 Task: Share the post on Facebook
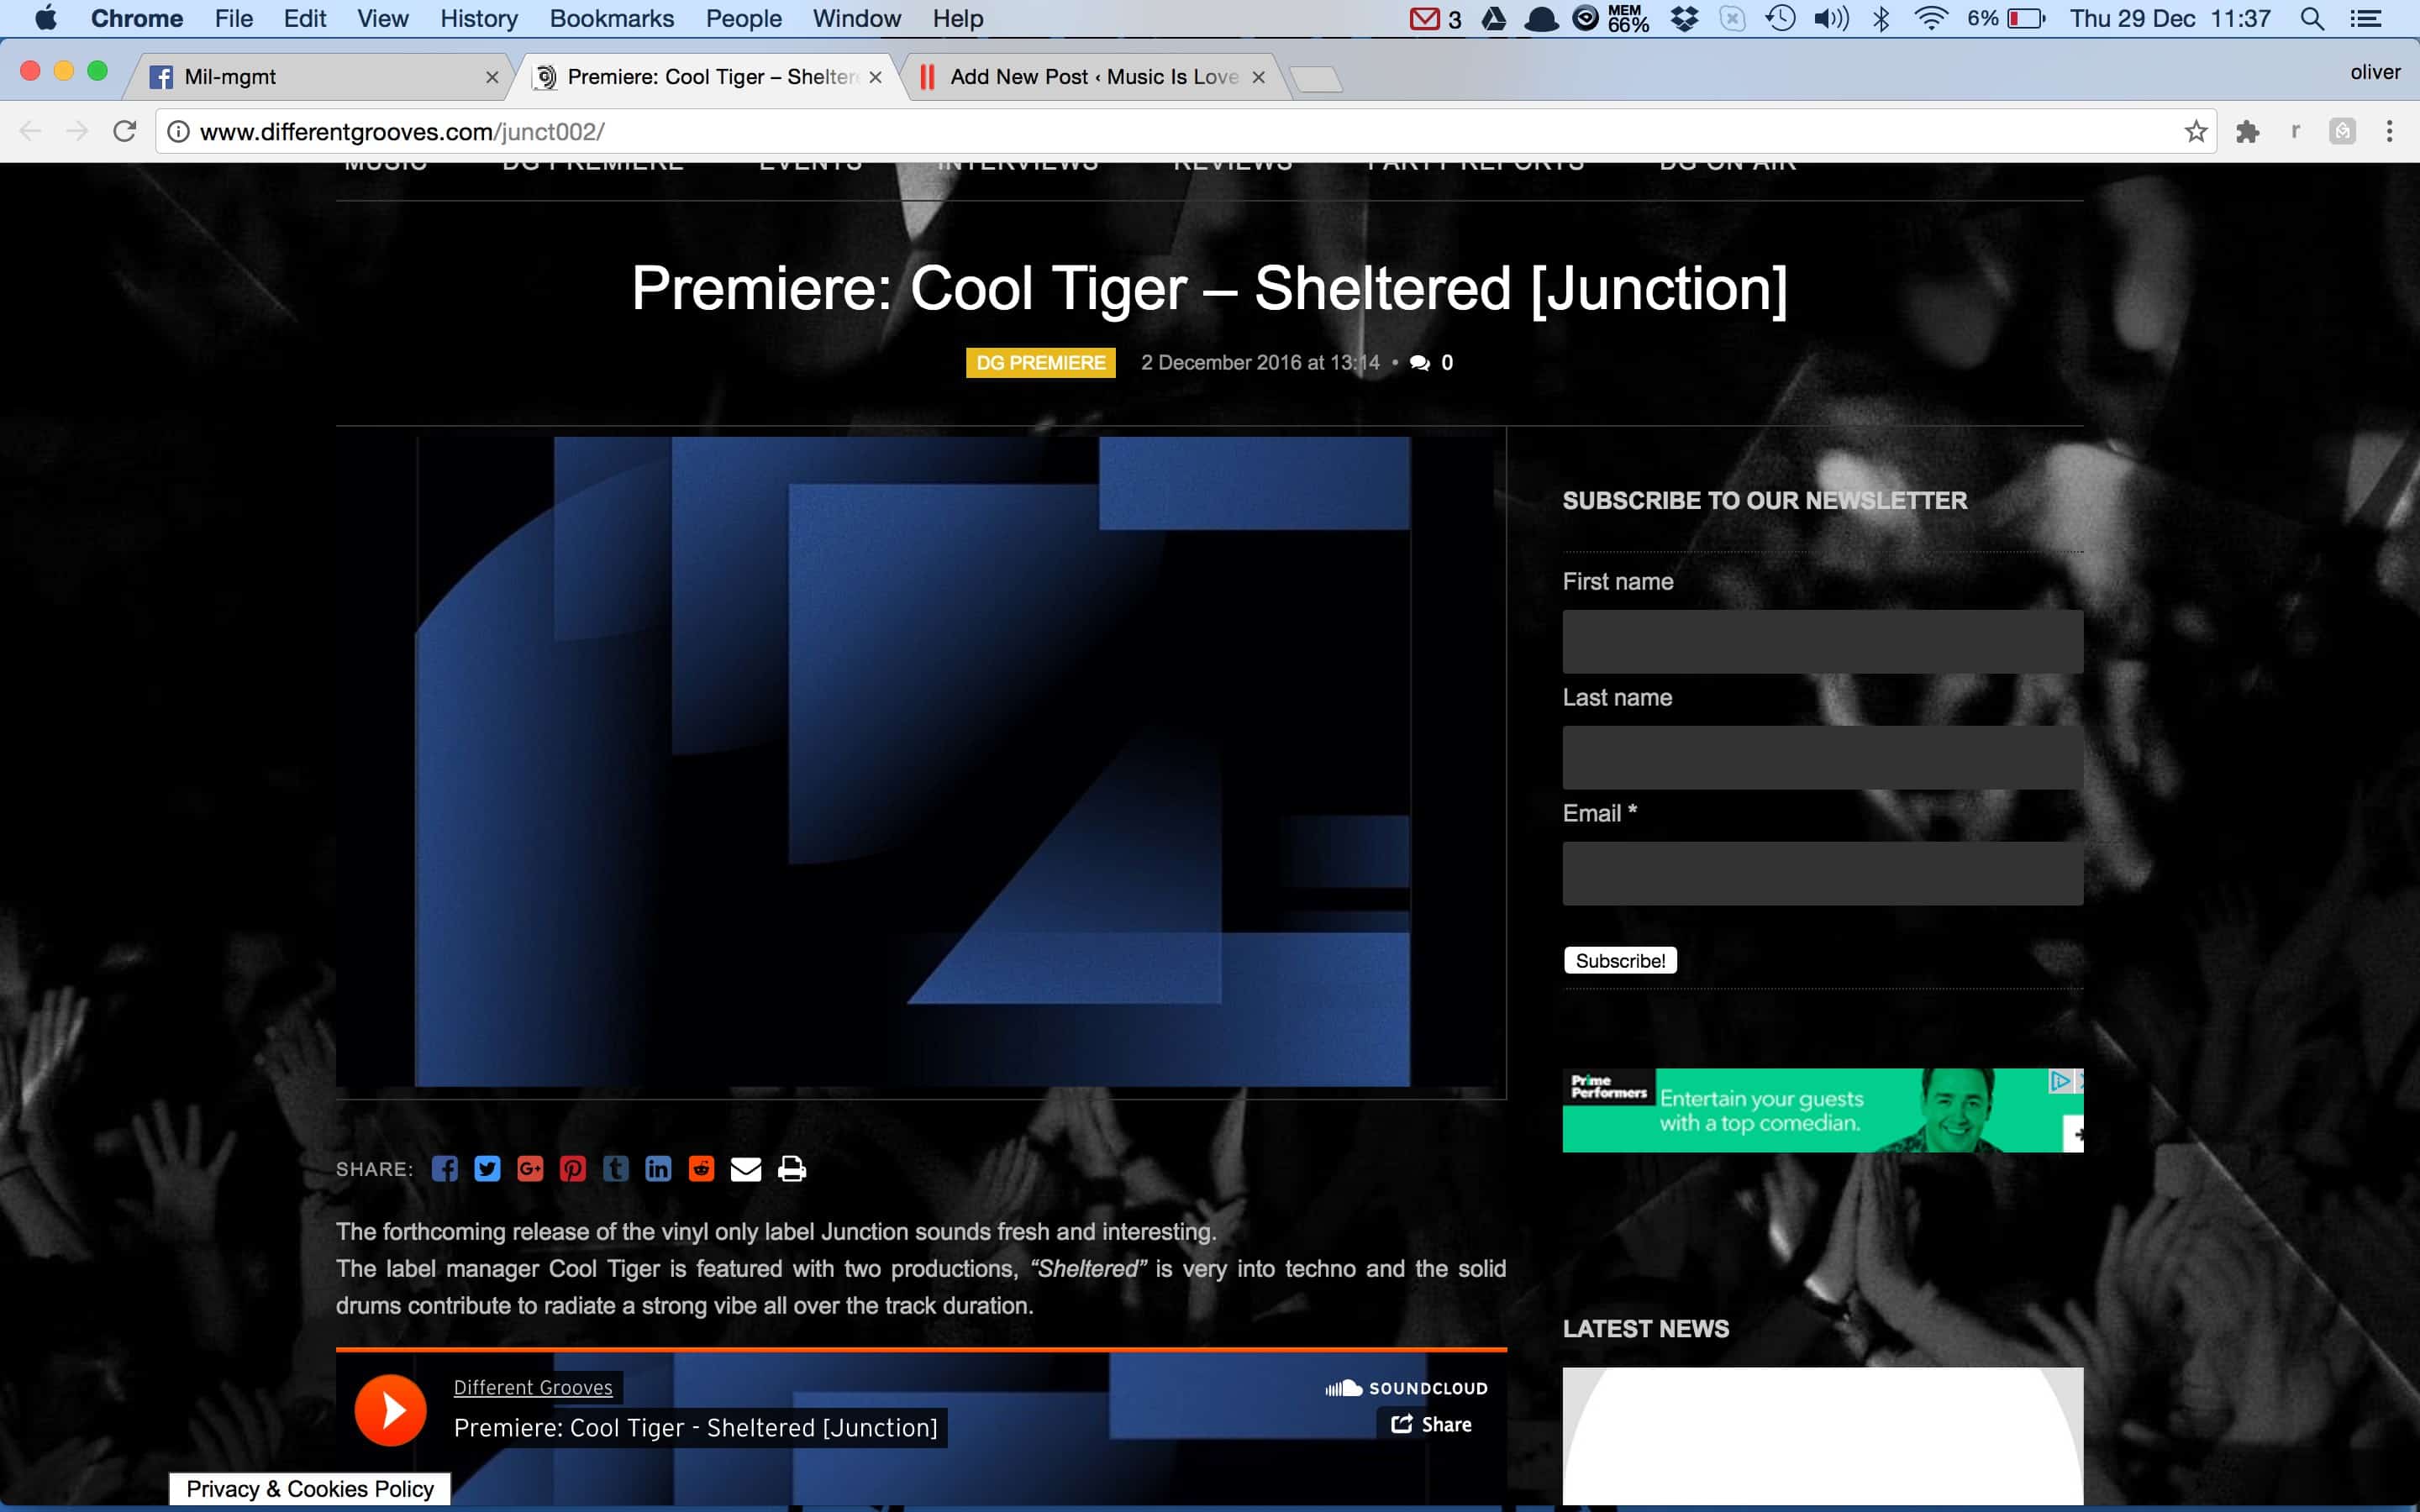444,1169
